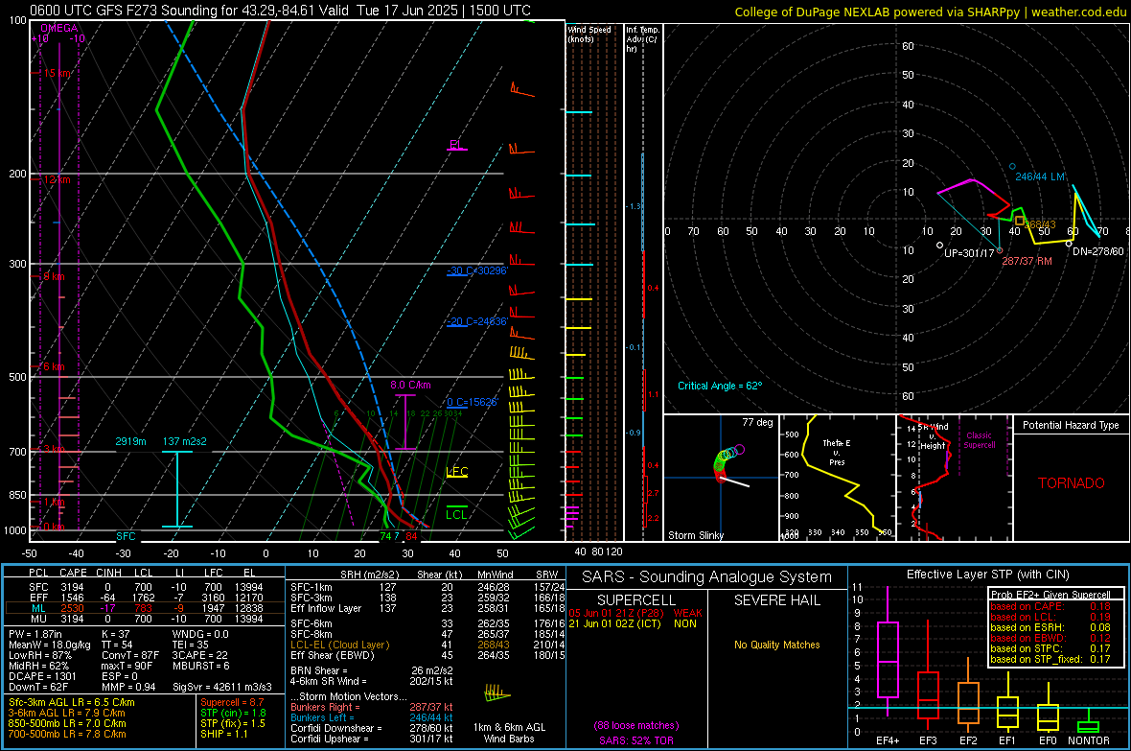Click the '77 deg' value in Storm Slinky

757,422
